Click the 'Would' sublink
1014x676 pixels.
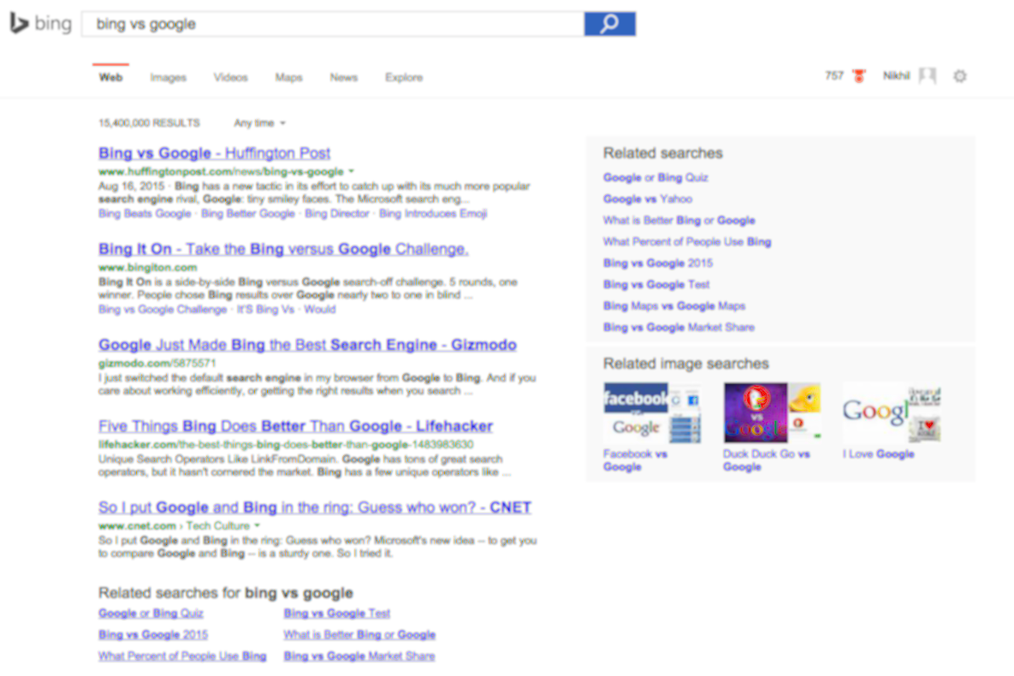click(x=319, y=309)
